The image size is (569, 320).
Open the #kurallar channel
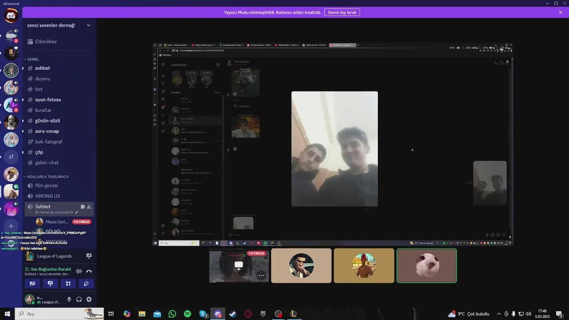coord(59,110)
